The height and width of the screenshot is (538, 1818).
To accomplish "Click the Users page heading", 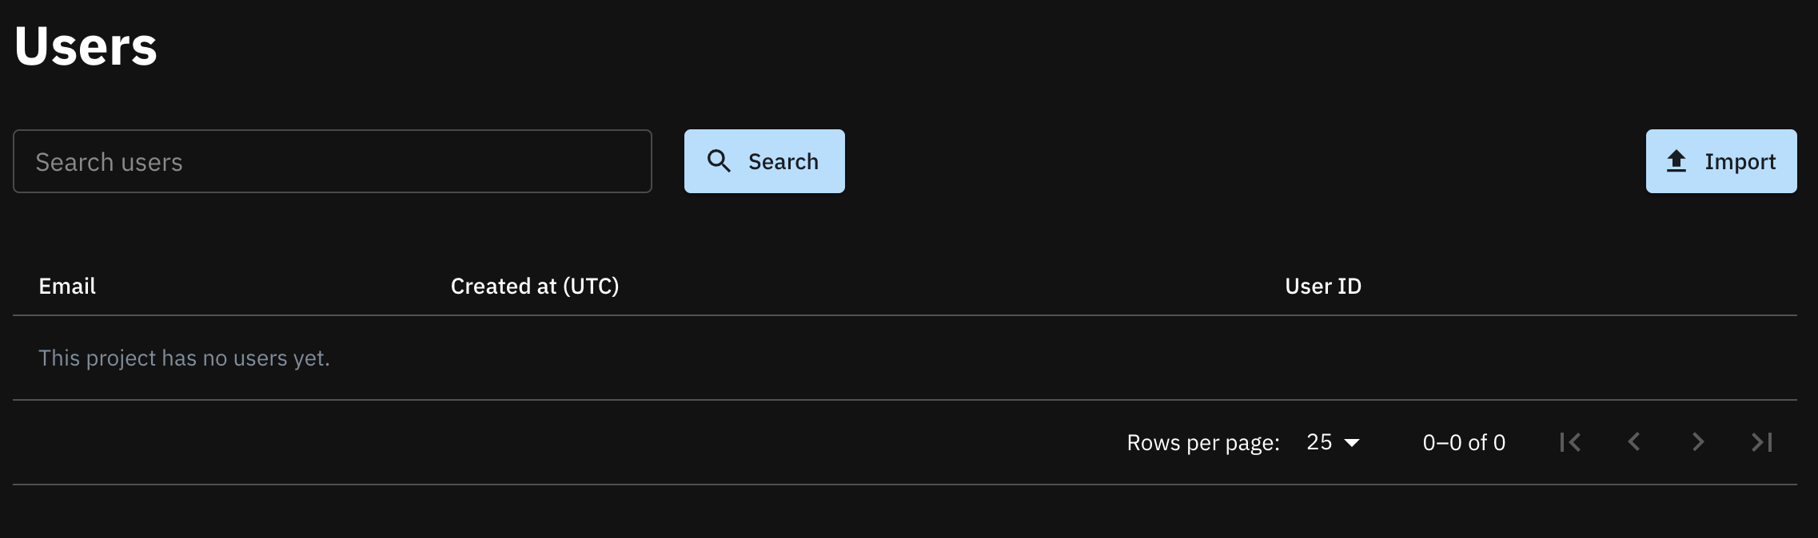I will 86,46.
